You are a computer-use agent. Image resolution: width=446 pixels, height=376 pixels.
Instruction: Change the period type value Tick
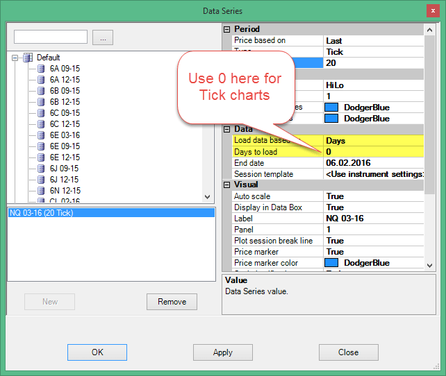[x=374, y=52]
